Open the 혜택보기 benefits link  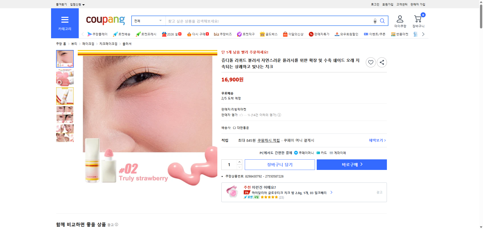(376, 140)
